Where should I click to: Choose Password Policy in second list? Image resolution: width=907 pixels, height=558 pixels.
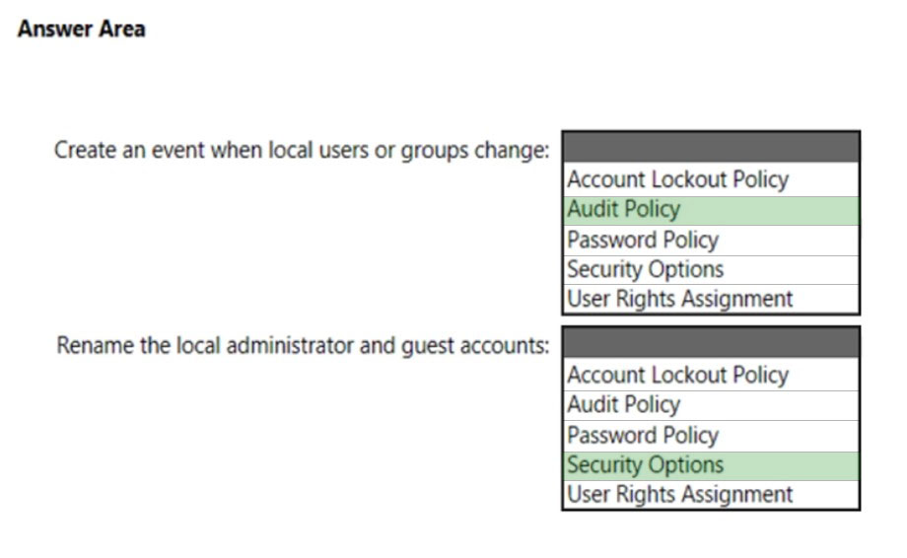tap(711, 436)
